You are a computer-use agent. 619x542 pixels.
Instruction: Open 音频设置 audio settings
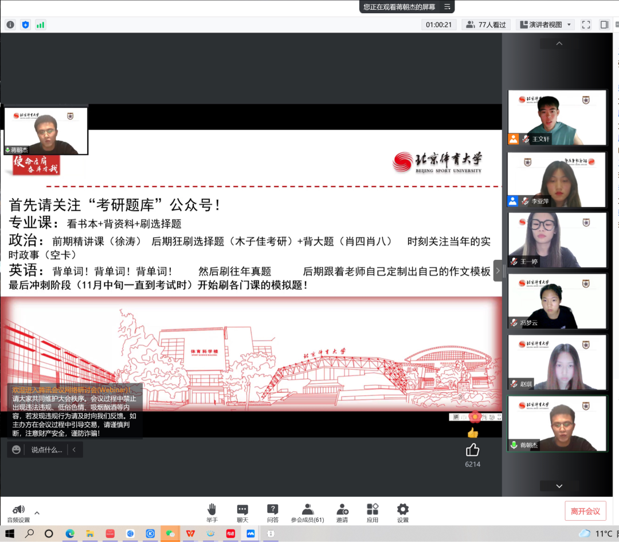18,513
